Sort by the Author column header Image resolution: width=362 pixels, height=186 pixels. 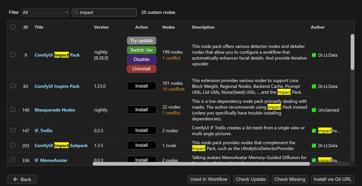(318, 27)
